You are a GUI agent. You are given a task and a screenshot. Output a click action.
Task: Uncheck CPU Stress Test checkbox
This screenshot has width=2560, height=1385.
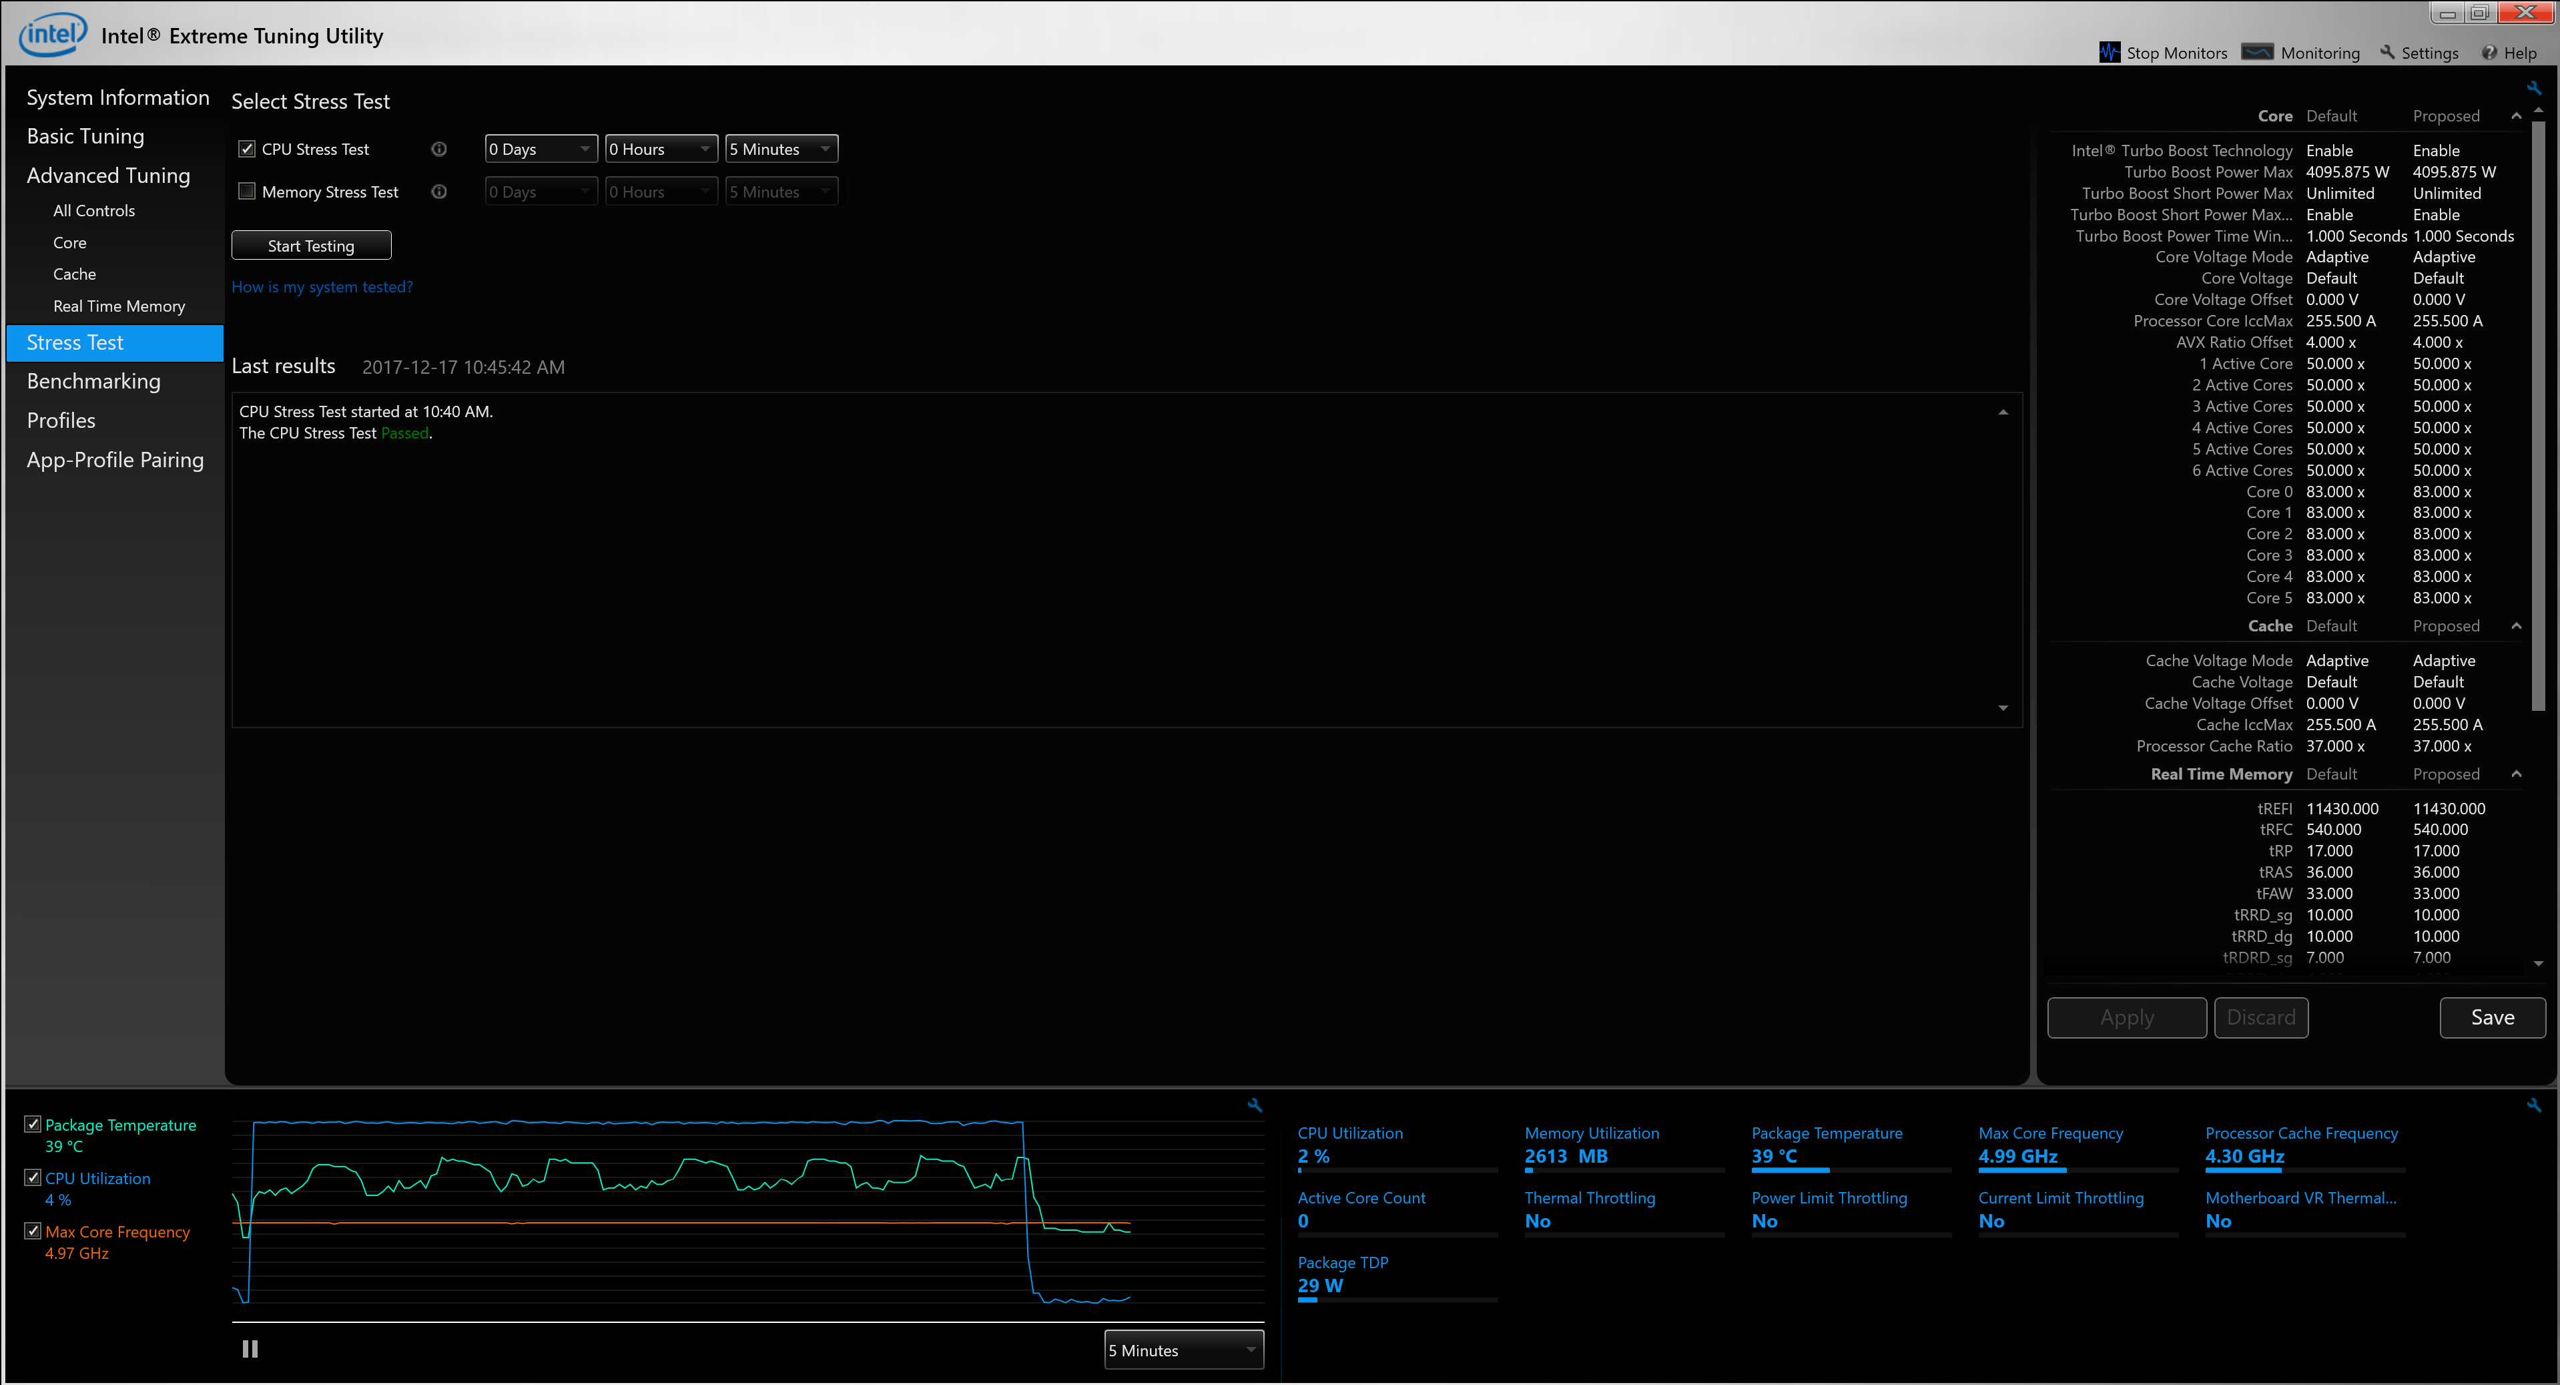248,149
